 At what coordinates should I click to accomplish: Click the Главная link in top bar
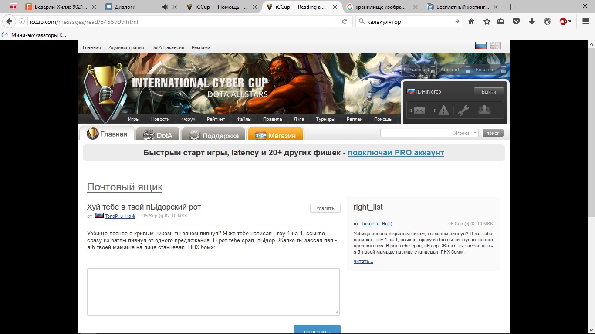point(92,47)
